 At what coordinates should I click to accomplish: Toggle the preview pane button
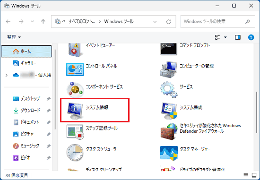point(238,37)
